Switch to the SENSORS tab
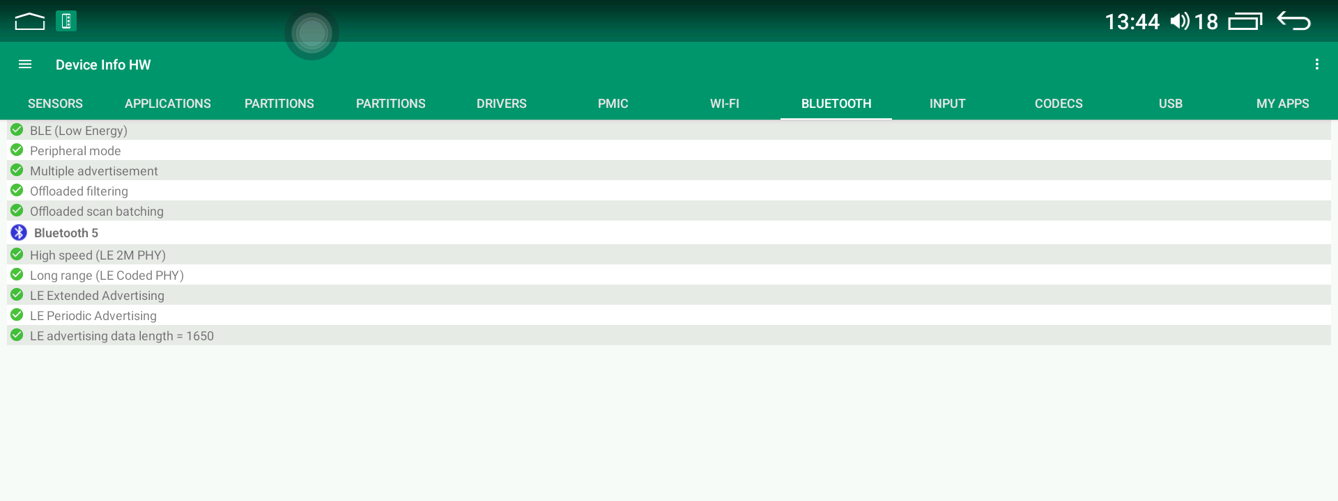Screen dimensions: 1338x501 (x=55, y=104)
